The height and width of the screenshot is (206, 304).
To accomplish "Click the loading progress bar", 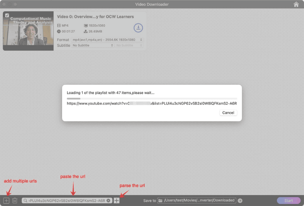I will click(152, 98).
